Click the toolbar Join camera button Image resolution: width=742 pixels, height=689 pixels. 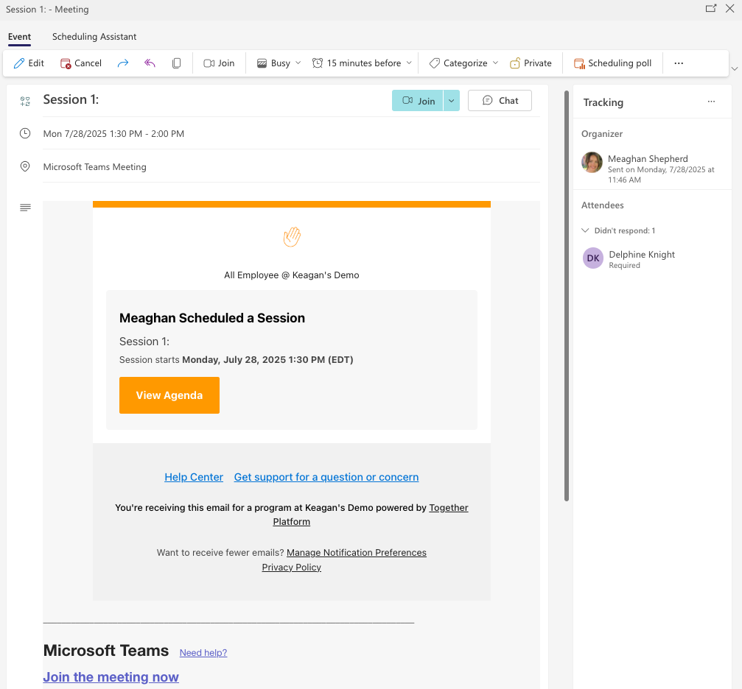[x=219, y=63]
